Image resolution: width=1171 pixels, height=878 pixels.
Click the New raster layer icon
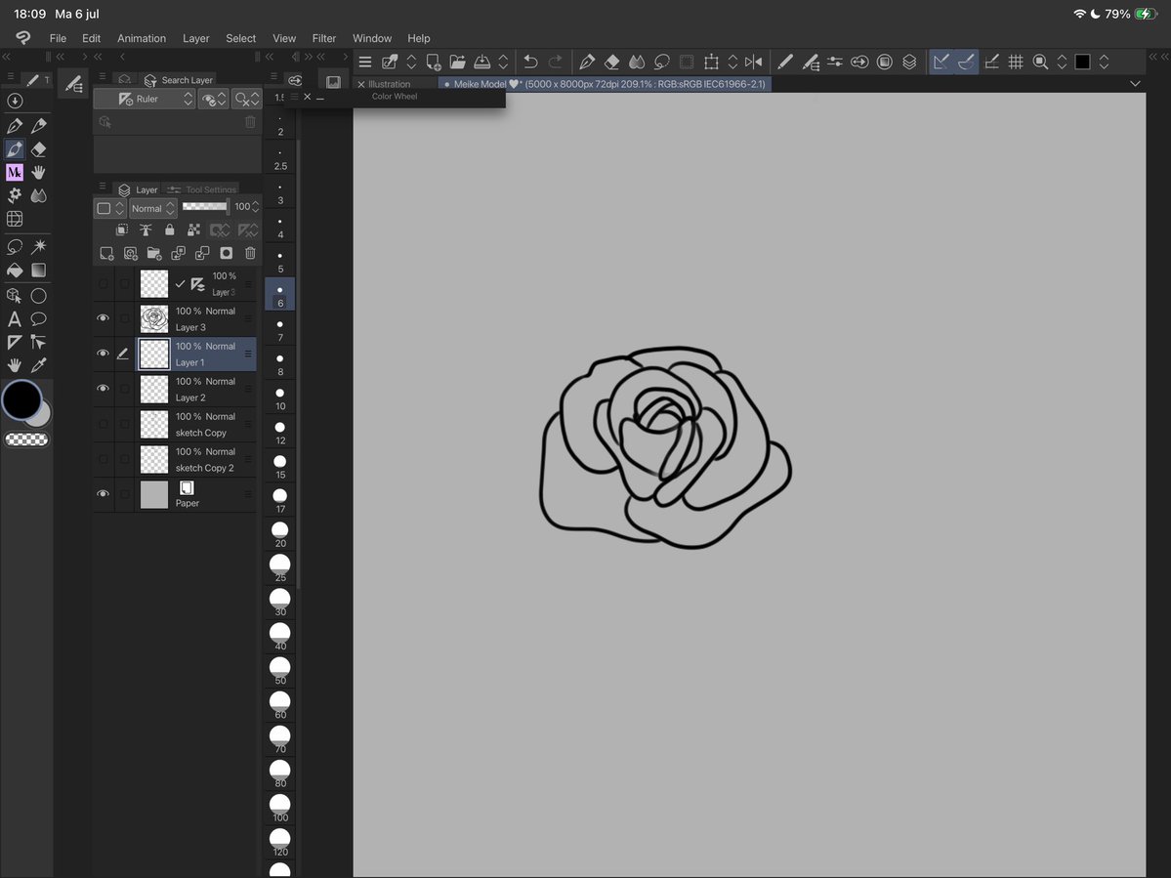coord(106,254)
